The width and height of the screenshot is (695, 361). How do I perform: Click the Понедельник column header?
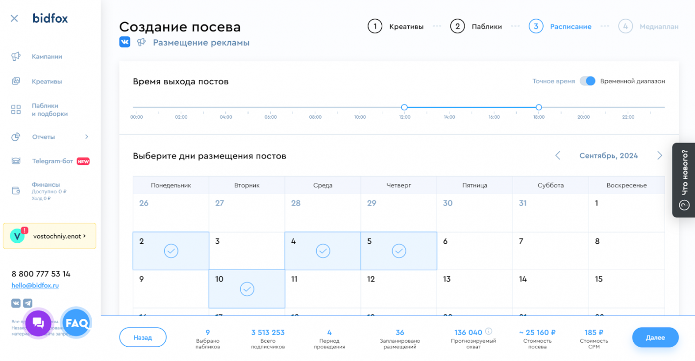coord(171,185)
